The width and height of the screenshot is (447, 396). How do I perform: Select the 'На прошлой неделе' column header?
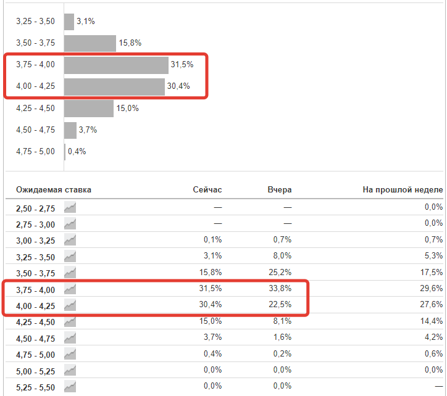click(403, 189)
